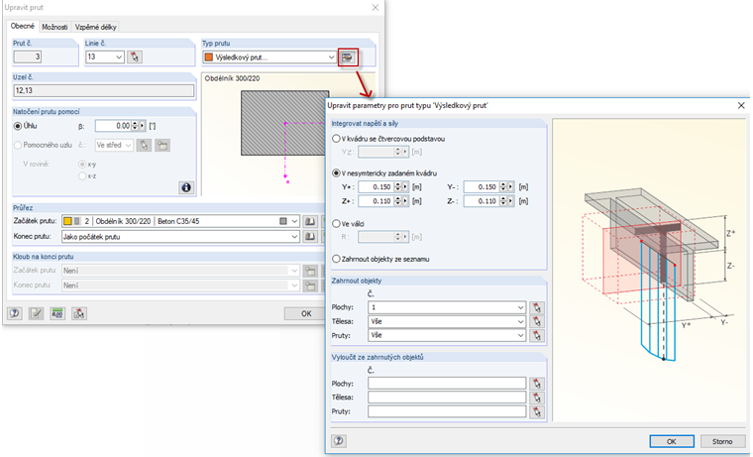This screenshot has height=457, width=753.
Task: Expand Konec prutu cross-section dropdown
Action: [x=294, y=236]
